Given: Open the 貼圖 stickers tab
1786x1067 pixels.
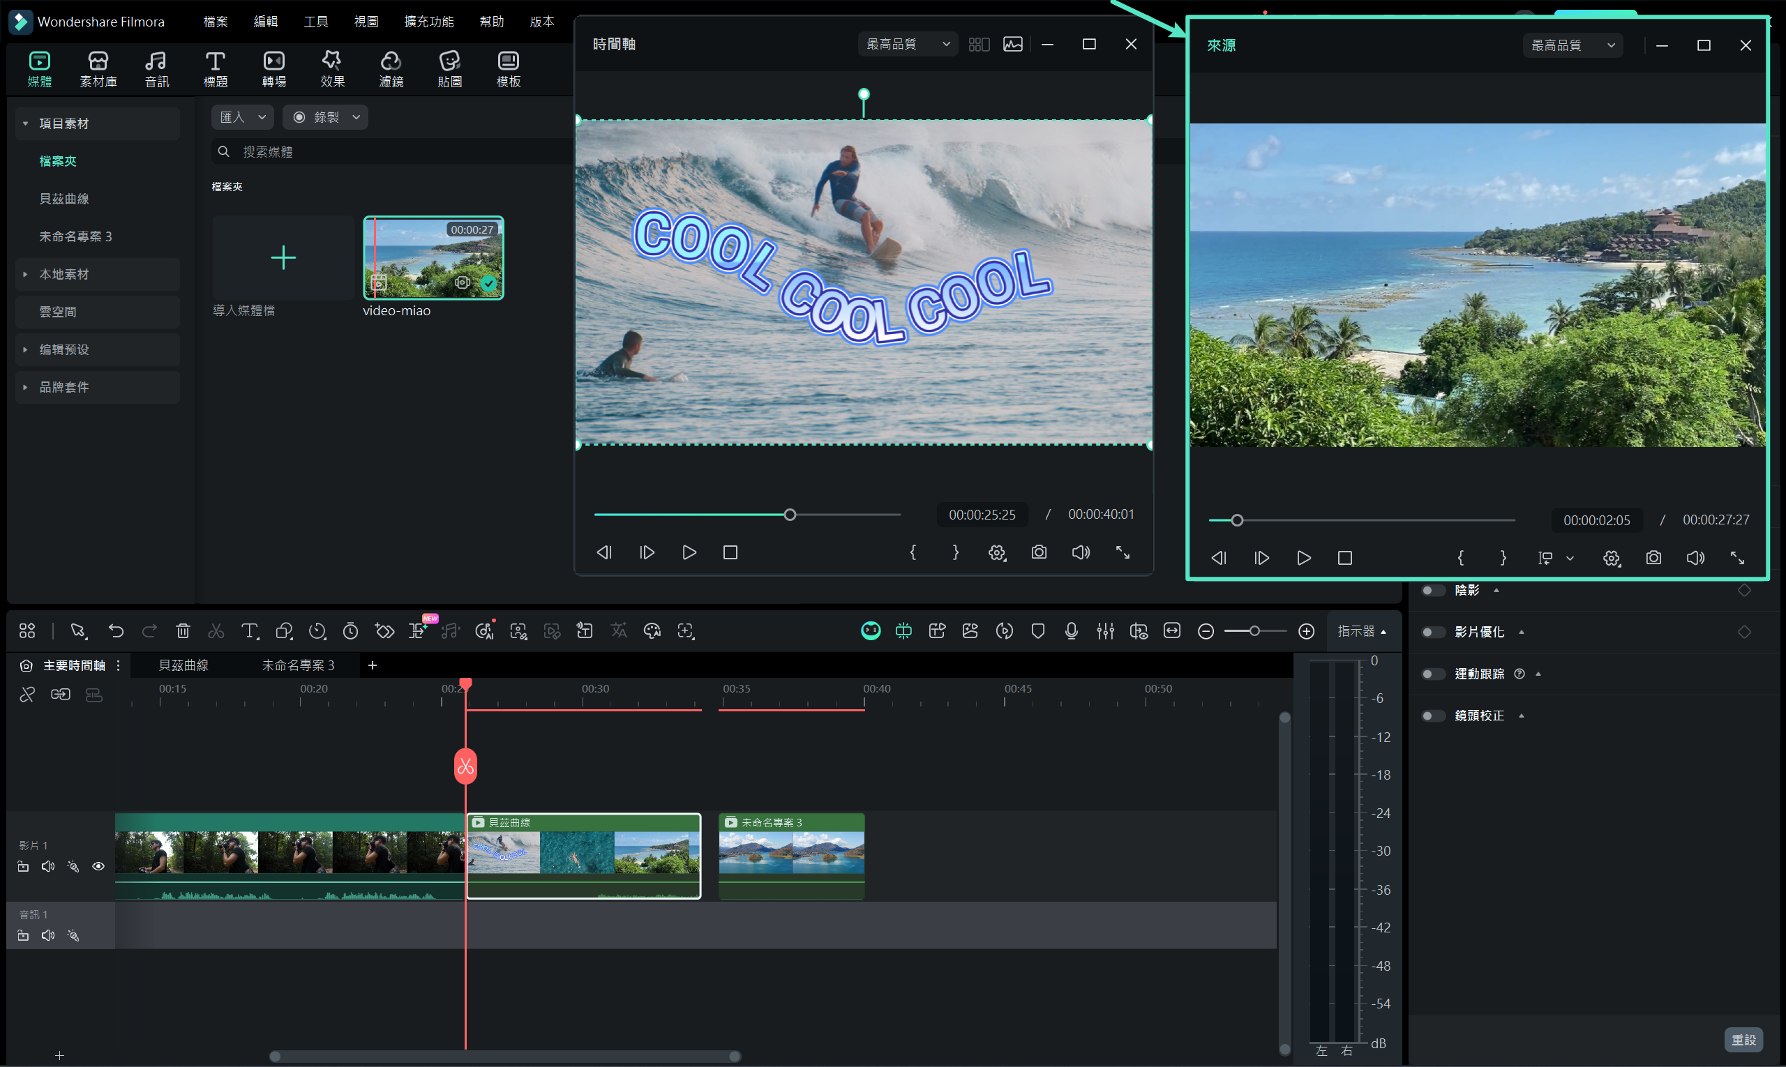Looking at the screenshot, I should [449, 69].
